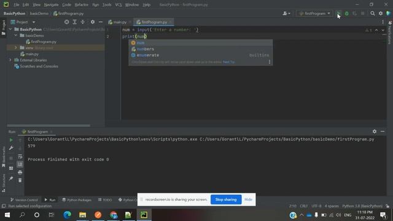393x221 pixels.
Task: Open File Explorer from taskbar
Action: (82, 215)
